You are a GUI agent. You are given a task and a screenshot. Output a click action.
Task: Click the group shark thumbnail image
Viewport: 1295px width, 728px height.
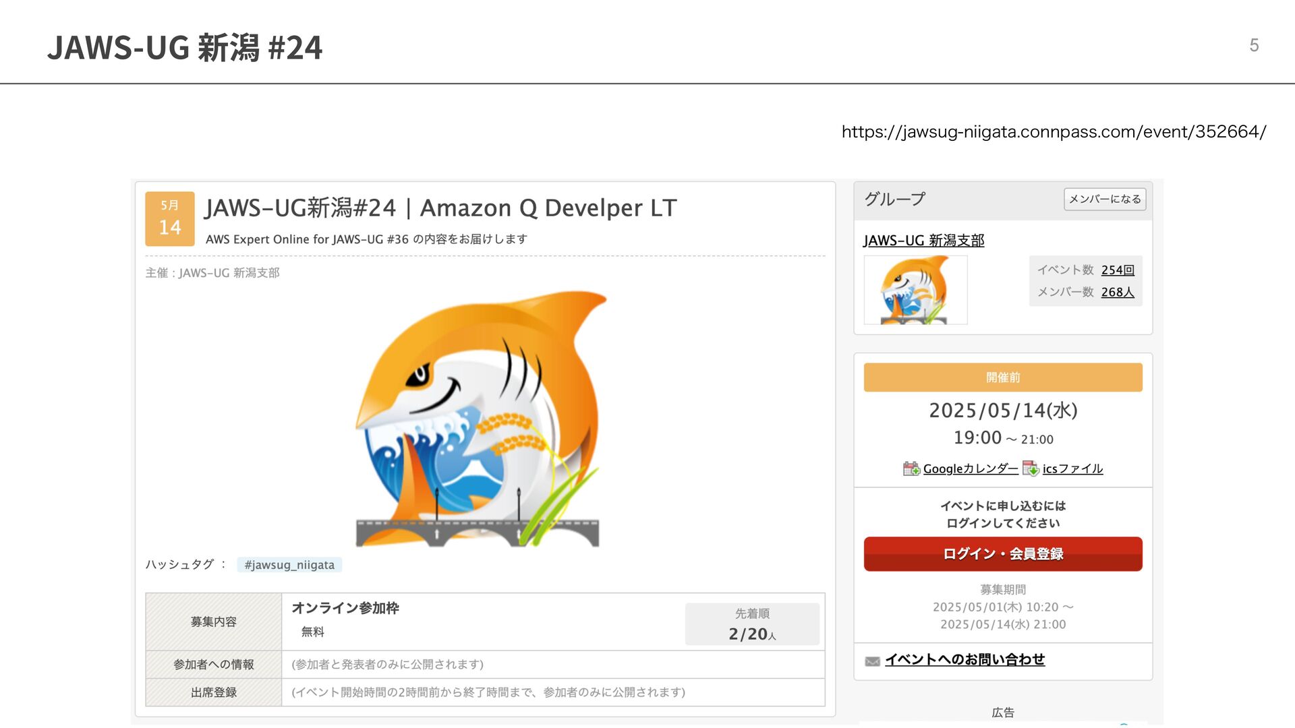915,290
